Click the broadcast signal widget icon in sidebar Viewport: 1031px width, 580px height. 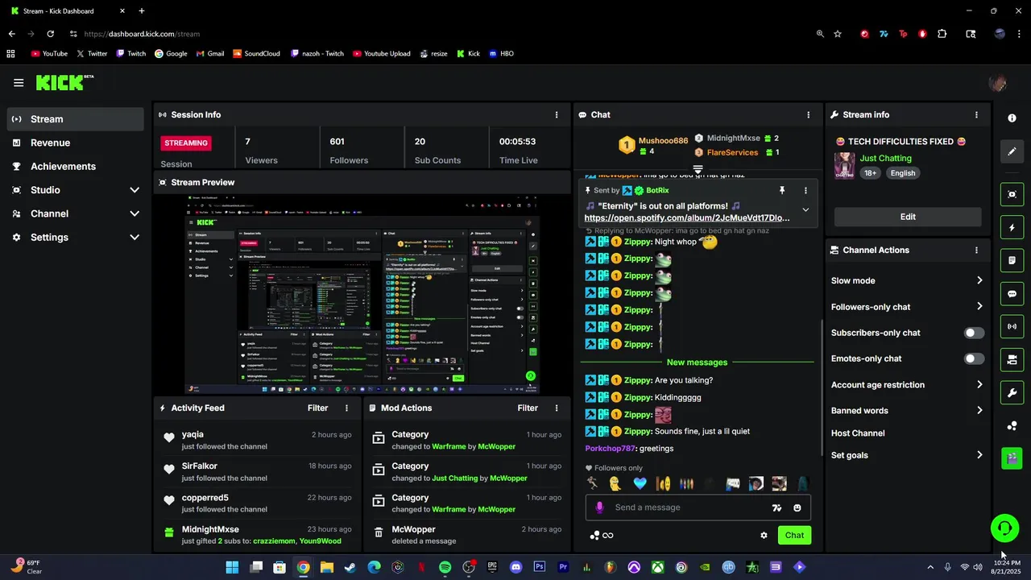point(1012,326)
